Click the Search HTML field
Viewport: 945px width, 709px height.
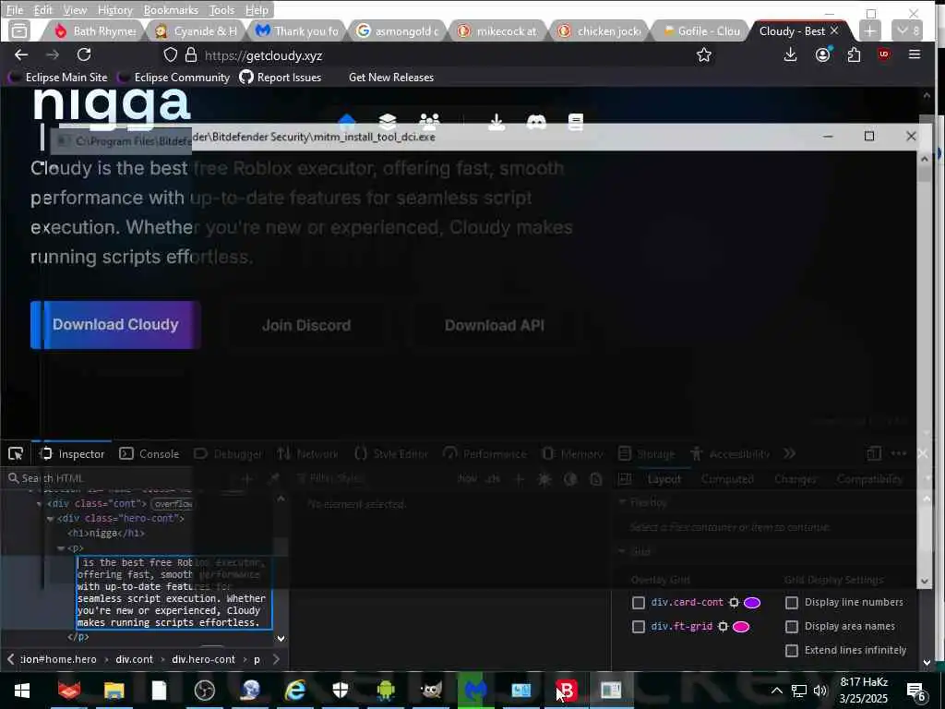121,478
